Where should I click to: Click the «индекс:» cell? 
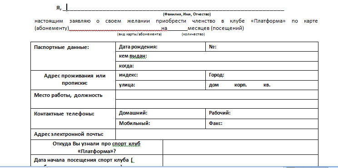(160, 75)
